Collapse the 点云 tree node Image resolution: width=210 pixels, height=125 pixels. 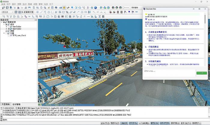4,24
